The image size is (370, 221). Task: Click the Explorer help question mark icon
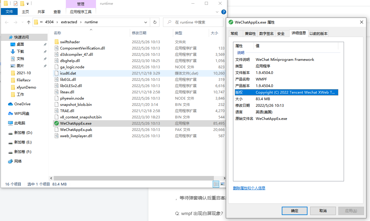[223, 12]
